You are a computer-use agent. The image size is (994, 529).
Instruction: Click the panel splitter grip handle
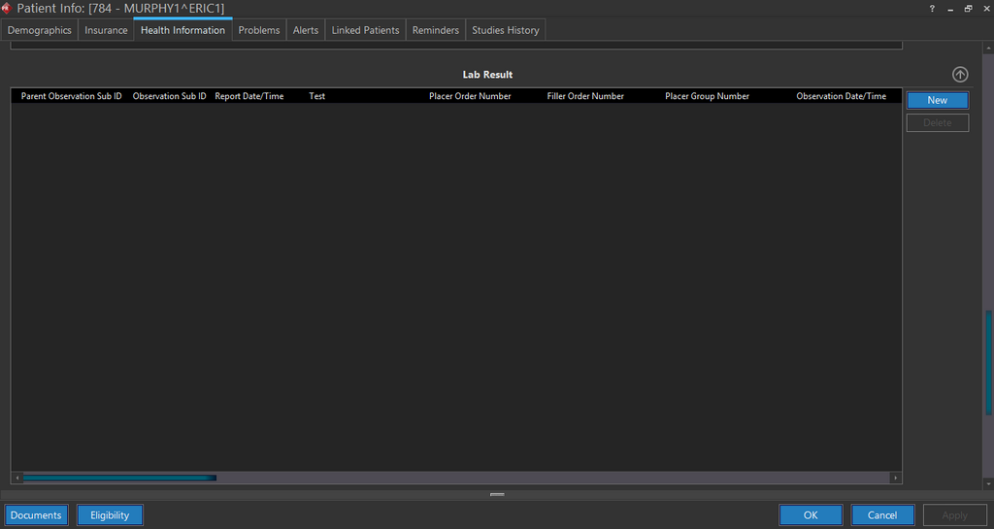point(497,494)
